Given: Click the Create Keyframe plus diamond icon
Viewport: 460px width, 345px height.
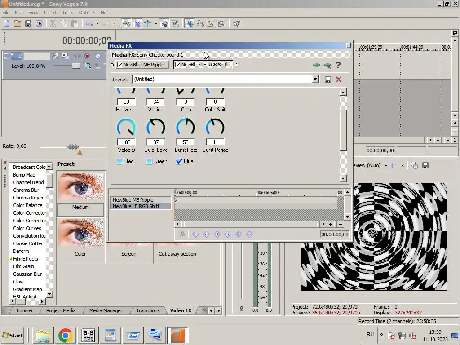Looking at the screenshot, I should point(239,234).
